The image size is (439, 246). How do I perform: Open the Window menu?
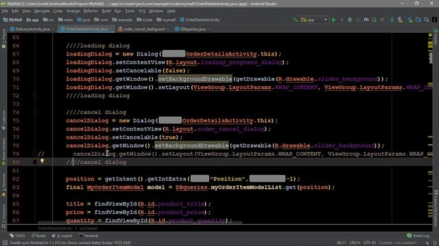156,11
